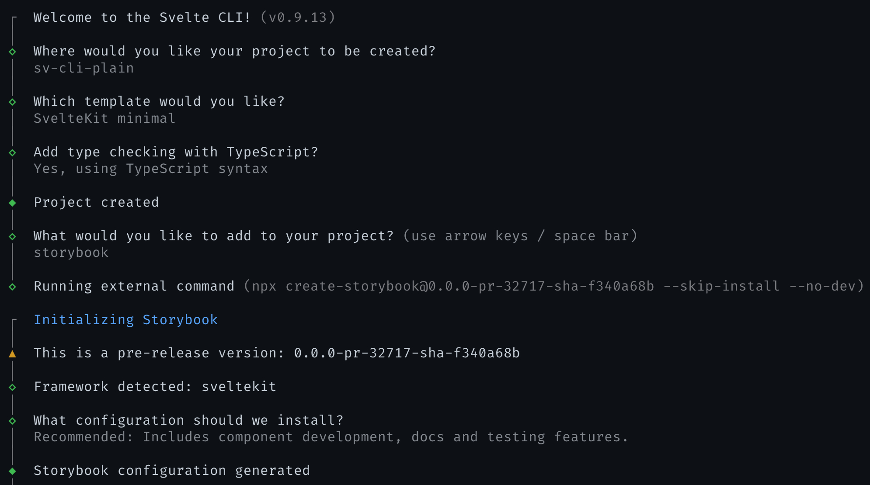Click the Svelte CLI version number v0.9.13

tap(298, 17)
